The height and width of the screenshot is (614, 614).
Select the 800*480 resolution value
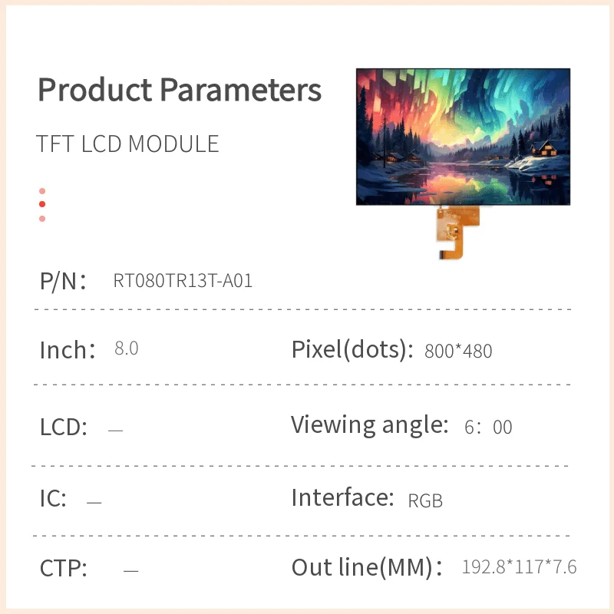point(458,352)
